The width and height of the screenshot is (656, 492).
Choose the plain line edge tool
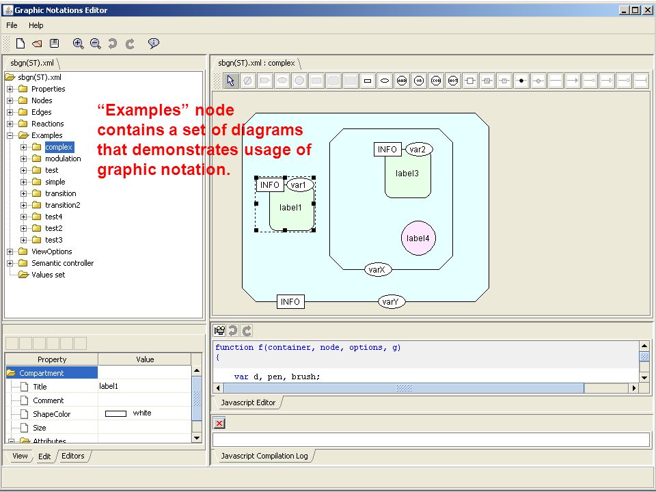[x=556, y=81]
